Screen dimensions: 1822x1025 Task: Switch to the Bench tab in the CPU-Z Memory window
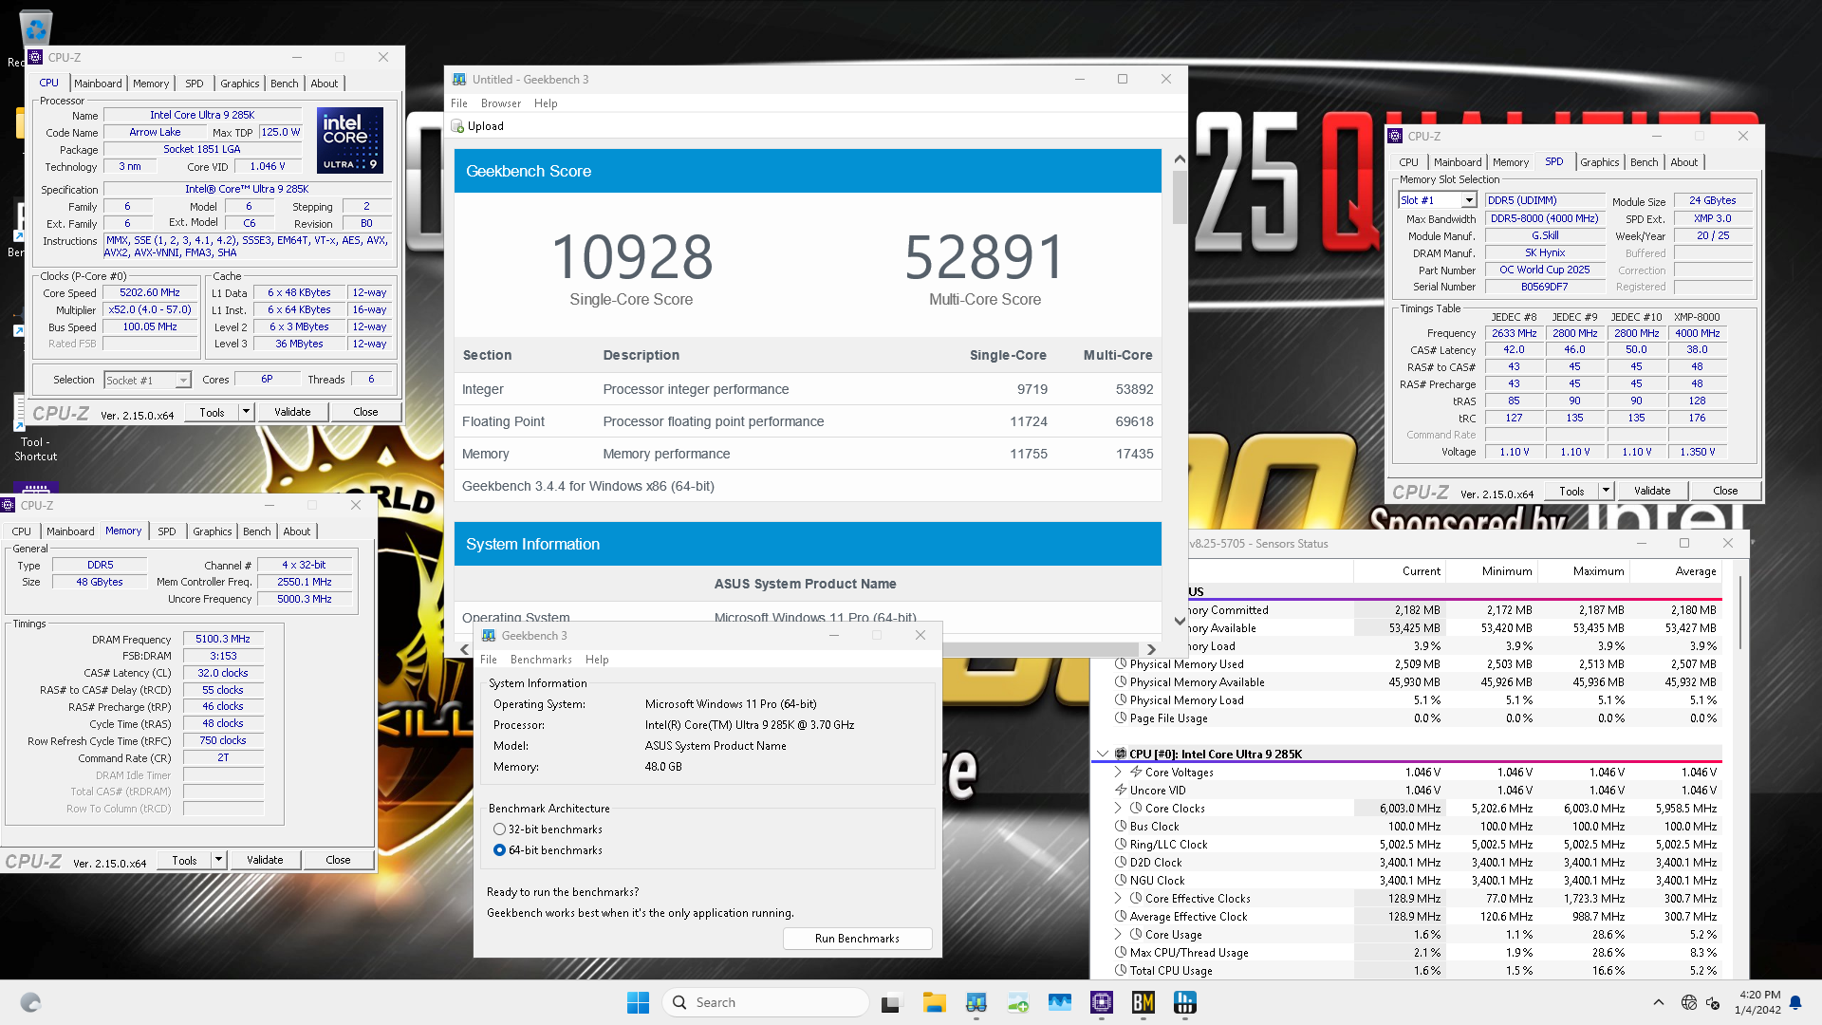click(x=256, y=531)
